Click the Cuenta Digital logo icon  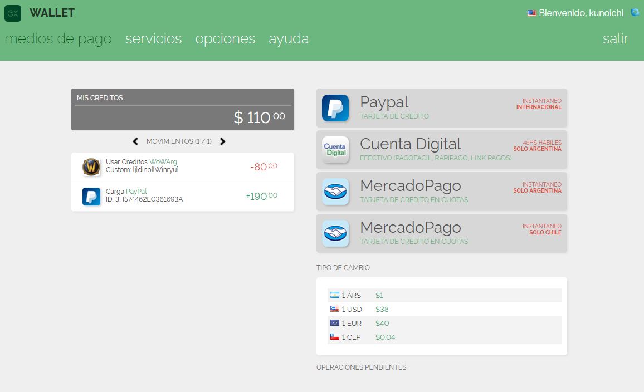[x=335, y=150]
